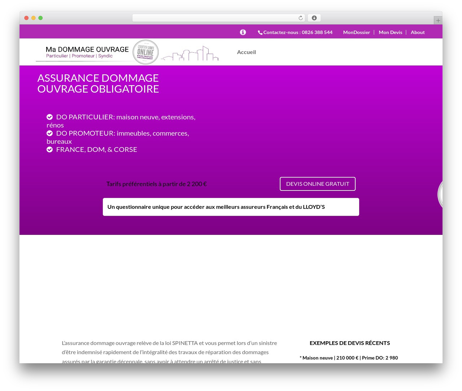This screenshot has width=462, height=391.
Task: Click check icon beside DO PROMOTEUR
Action: pyautogui.click(x=49, y=133)
